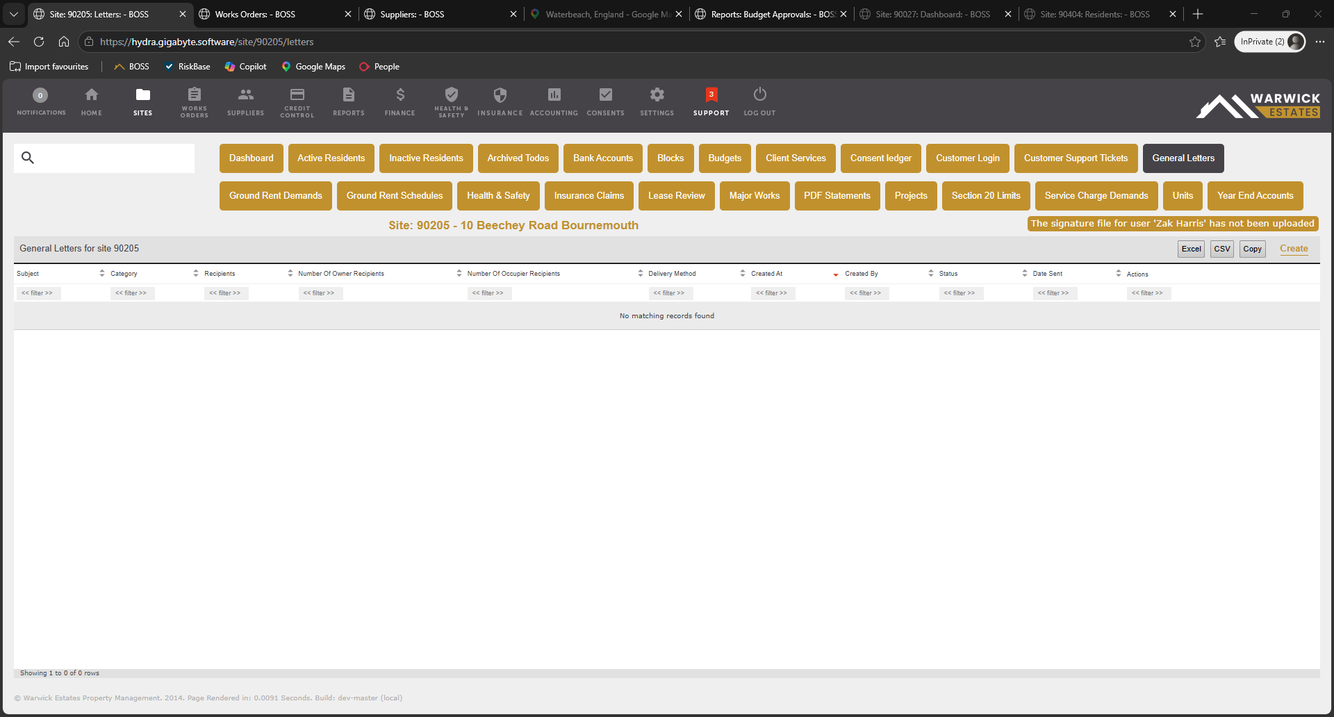Open Accounting chart icon
This screenshot has height=717, width=1334.
tap(554, 94)
